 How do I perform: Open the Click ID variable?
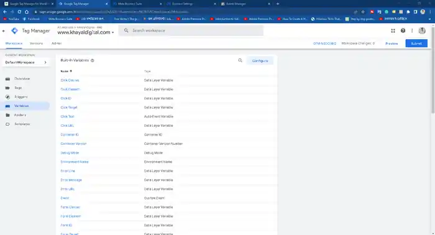point(66,98)
